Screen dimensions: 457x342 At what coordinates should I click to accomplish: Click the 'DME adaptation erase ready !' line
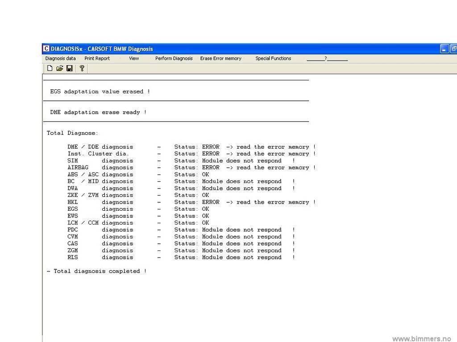tap(98, 112)
